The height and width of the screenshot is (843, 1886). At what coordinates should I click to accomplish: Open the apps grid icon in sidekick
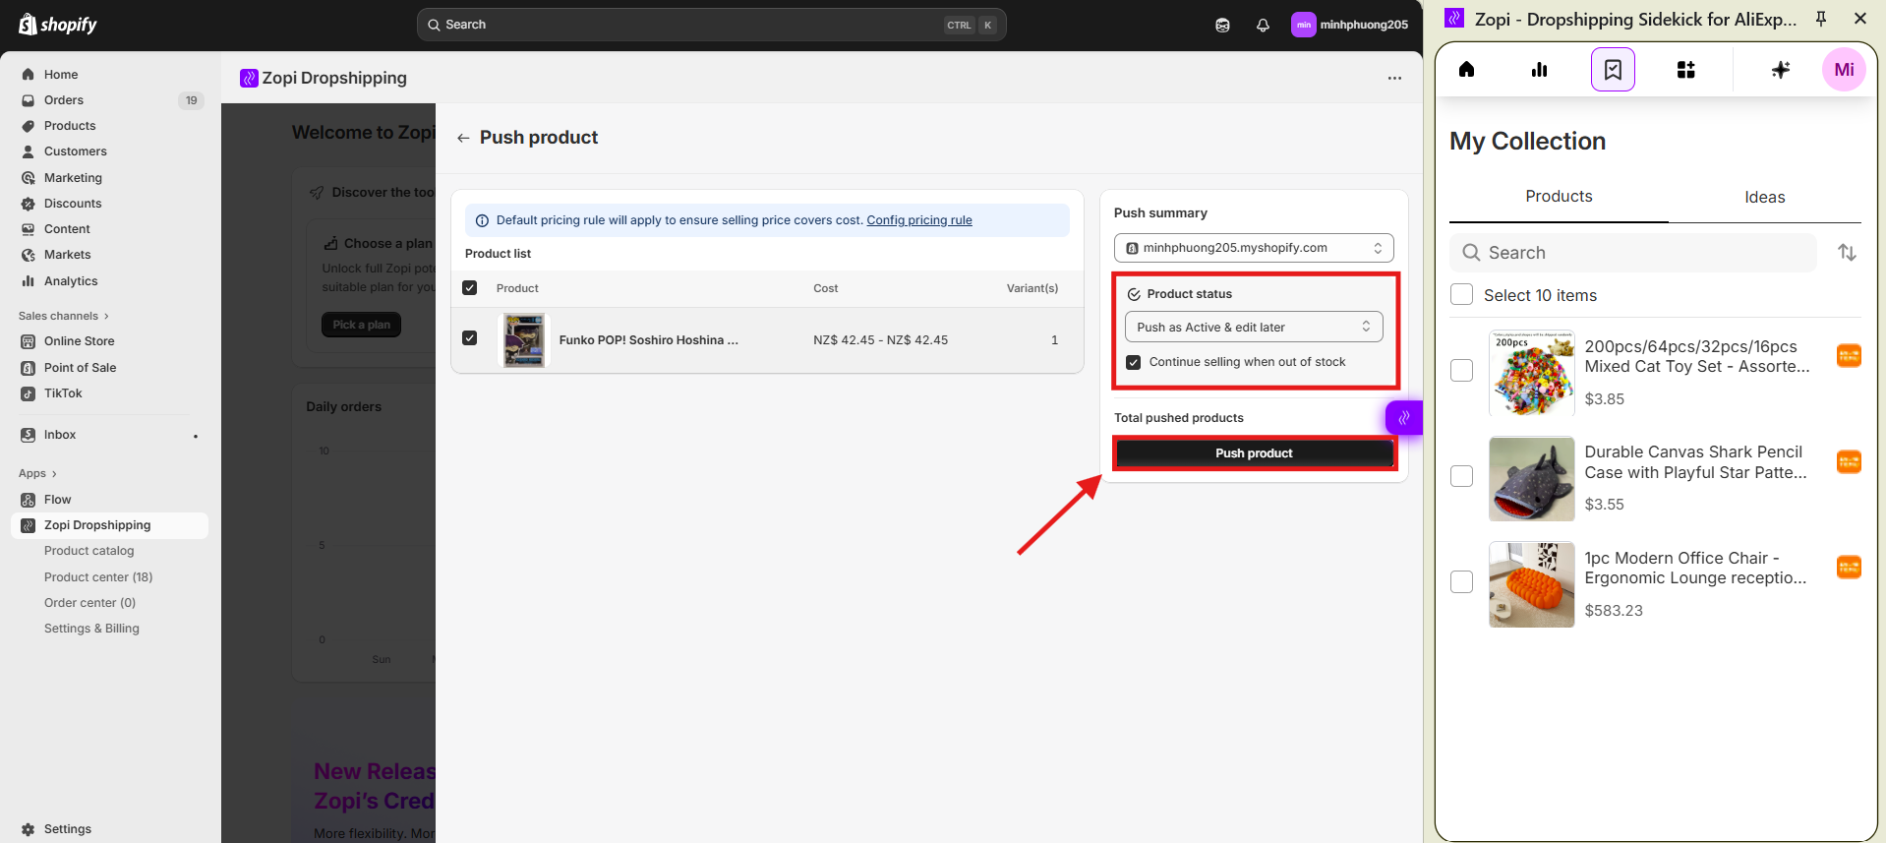pos(1685,70)
